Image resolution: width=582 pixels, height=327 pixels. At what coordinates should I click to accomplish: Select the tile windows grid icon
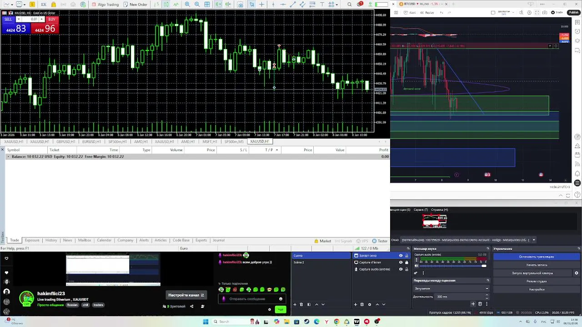tap(207, 5)
